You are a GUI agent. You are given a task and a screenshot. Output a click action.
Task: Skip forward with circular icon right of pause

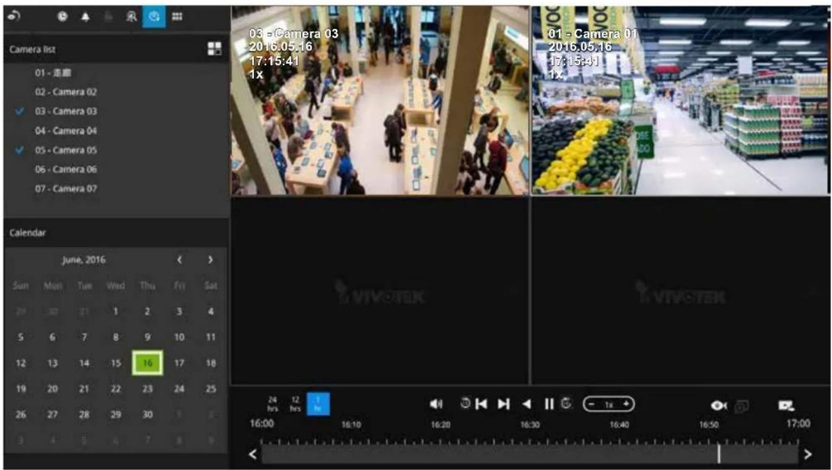coord(566,403)
